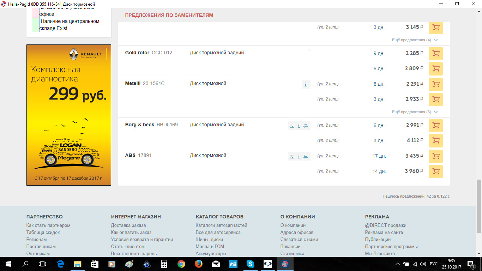Viewport: 482px width, 271px height.
Task: Add Gold rotor 2 285 ₽ offer to cart
Action: [436, 54]
